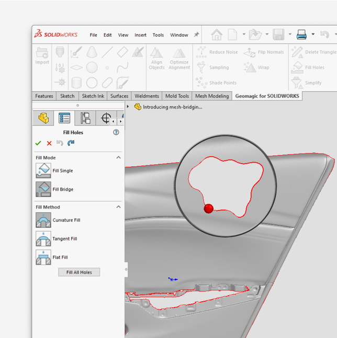Image resolution: width=337 pixels, height=338 pixels.
Task: Open the ConfigurationManager tab
Action: point(85,118)
